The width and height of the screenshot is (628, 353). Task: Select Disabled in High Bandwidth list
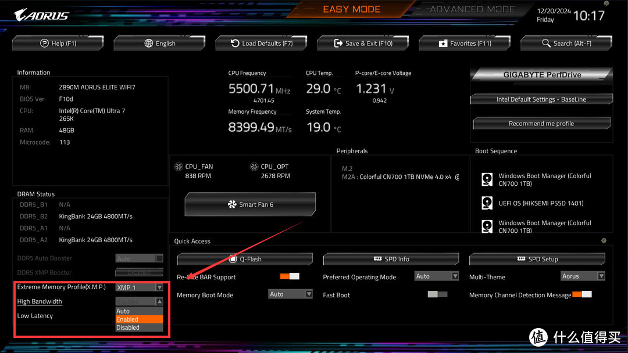tap(140, 327)
